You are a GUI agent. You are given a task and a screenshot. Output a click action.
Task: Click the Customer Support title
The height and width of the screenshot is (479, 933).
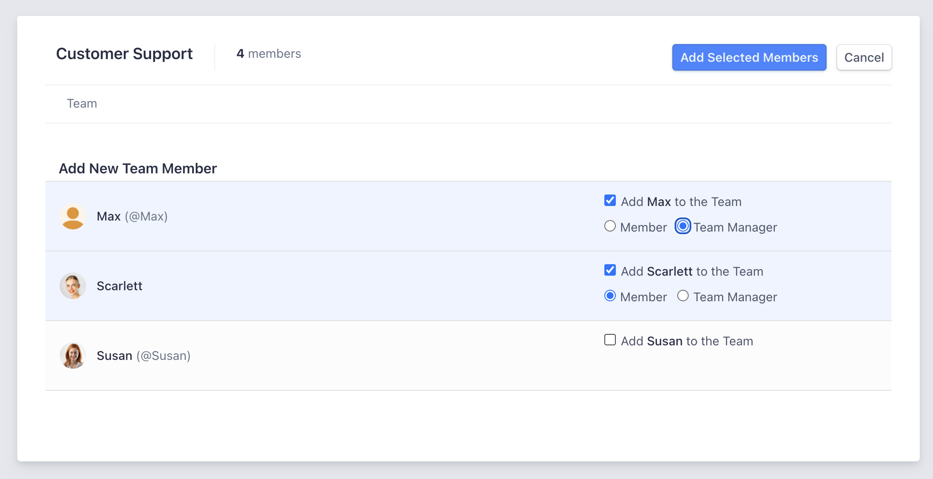coord(124,54)
